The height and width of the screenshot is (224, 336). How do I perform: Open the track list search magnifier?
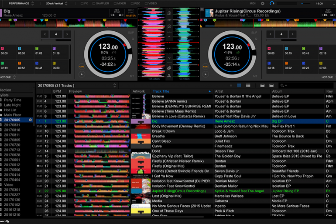283,86
